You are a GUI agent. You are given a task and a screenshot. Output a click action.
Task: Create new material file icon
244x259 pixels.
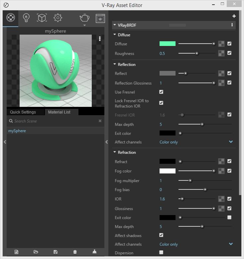16,252
